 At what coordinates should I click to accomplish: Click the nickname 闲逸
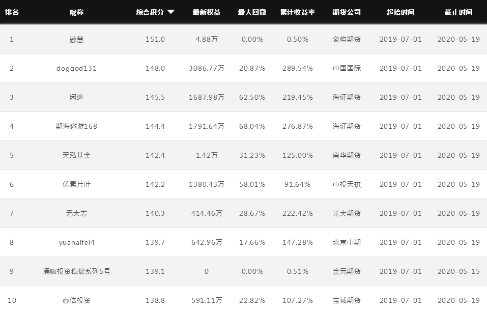coord(77,97)
